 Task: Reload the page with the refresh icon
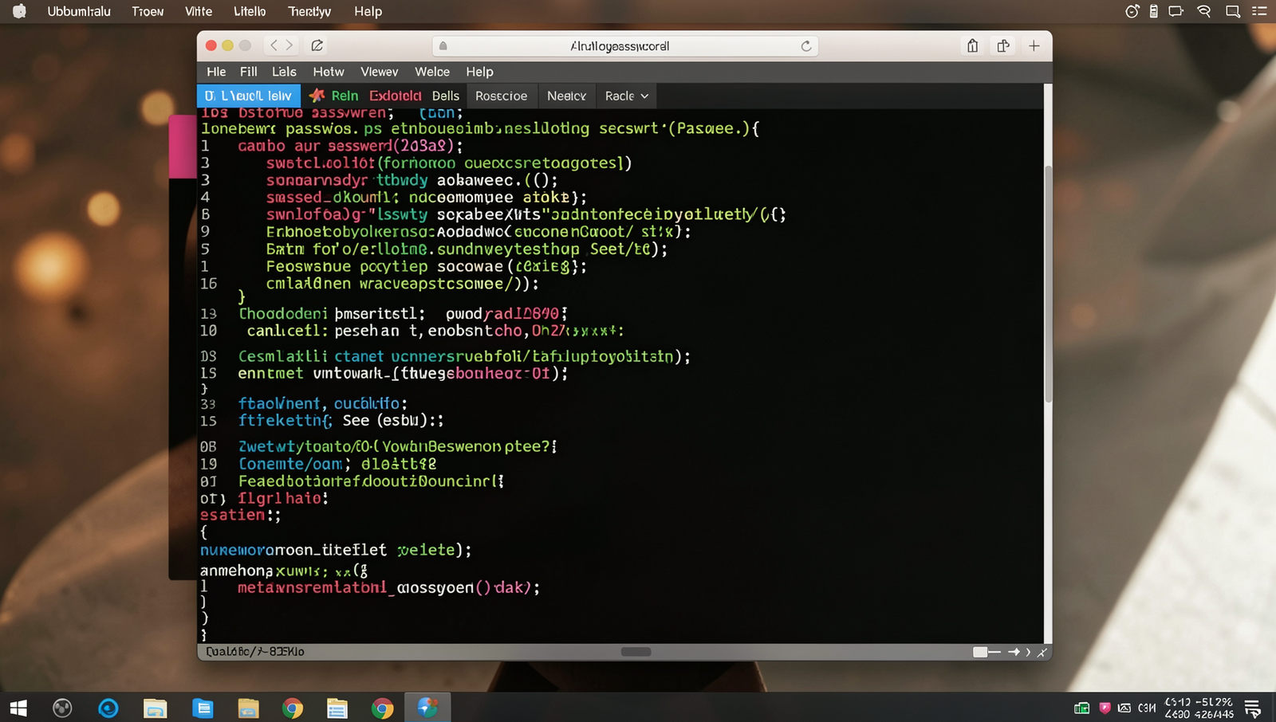point(806,46)
